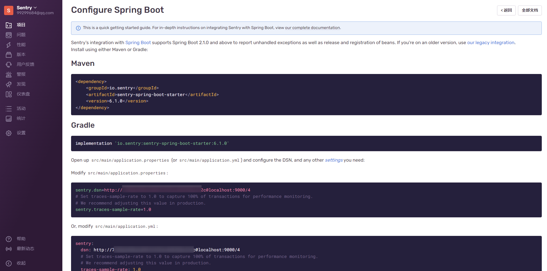Collapse the sidebar with 收起
Image resolution: width=547 pixels, height=271 pixels.
pyautogui.click(x=21, y=263)
